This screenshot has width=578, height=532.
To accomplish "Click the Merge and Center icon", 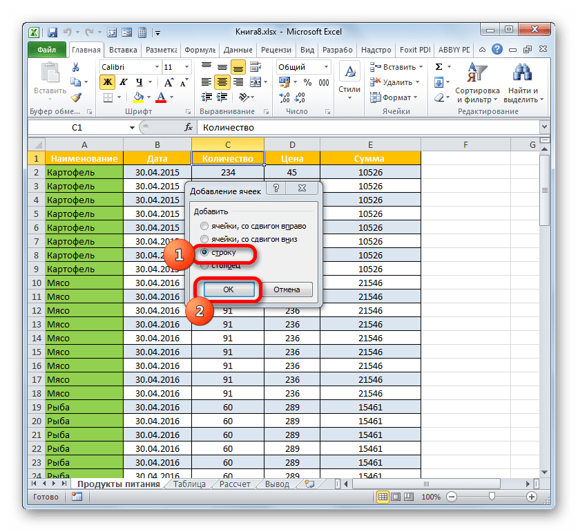I will pyautogui.click(x=255, y=82).
